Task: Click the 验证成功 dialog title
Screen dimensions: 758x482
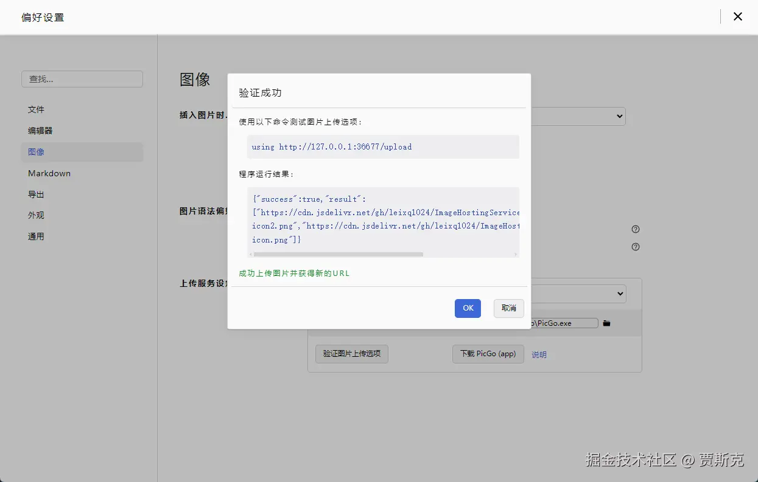Action: pyautogui.click(x=260, y=93)
